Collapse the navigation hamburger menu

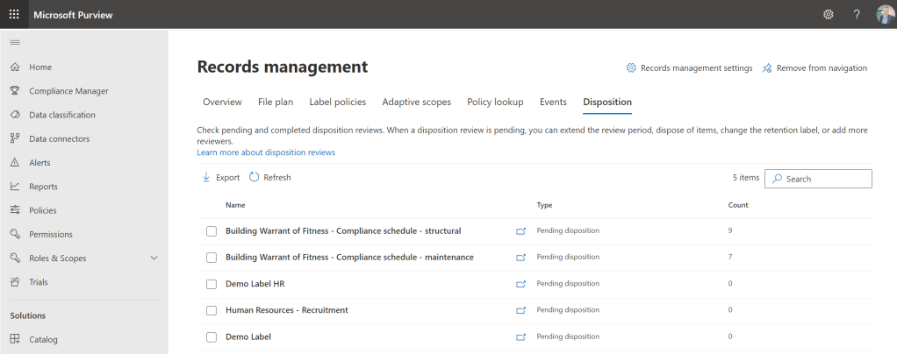pos(14,42)
